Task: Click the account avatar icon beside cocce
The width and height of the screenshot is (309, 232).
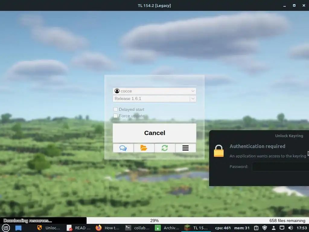Action: click(x=117, y=91)
